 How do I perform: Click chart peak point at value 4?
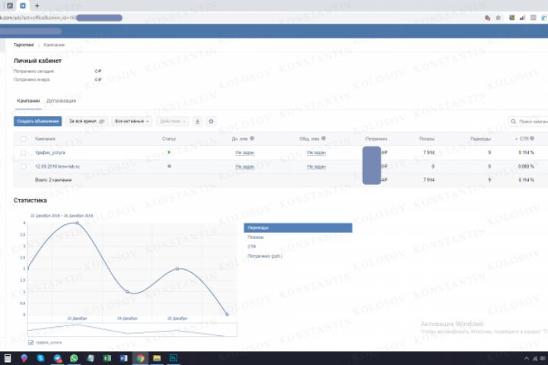click(77, 223)
